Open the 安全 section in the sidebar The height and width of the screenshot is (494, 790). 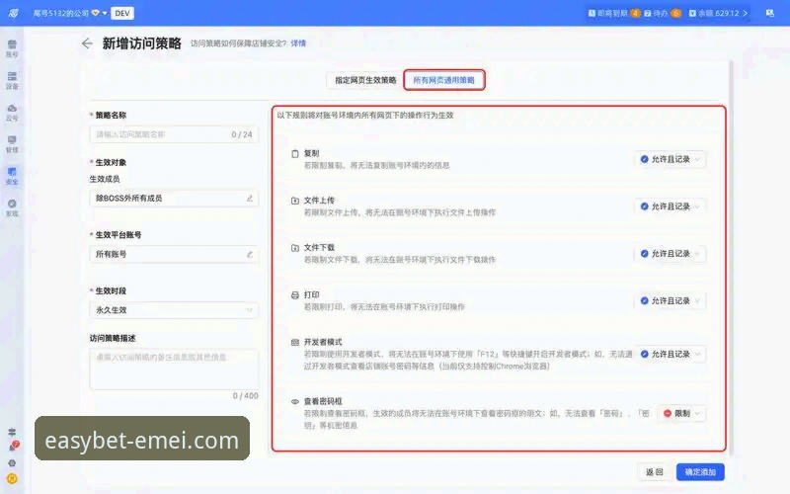(x=12, y=176)
